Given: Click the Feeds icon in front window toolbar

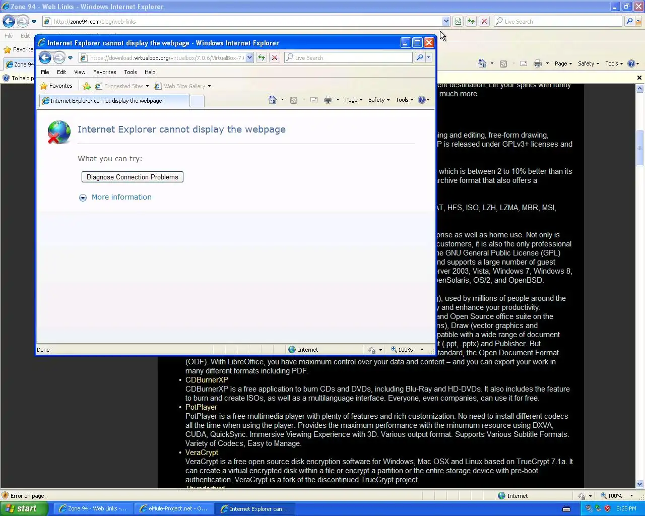Looking at the screenshot, I should click(294, 100).
